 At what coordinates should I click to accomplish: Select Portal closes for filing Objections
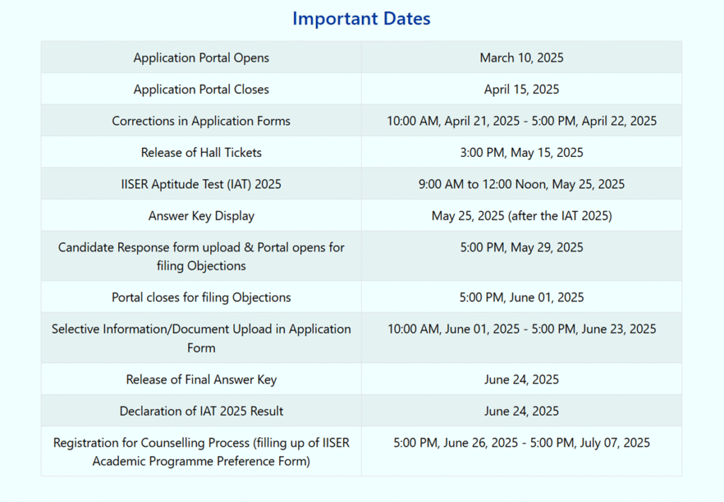click(x=202, y=298)
